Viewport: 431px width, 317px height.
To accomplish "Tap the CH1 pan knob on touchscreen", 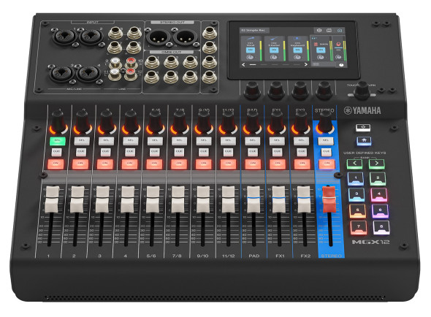I will click(250, 58).
